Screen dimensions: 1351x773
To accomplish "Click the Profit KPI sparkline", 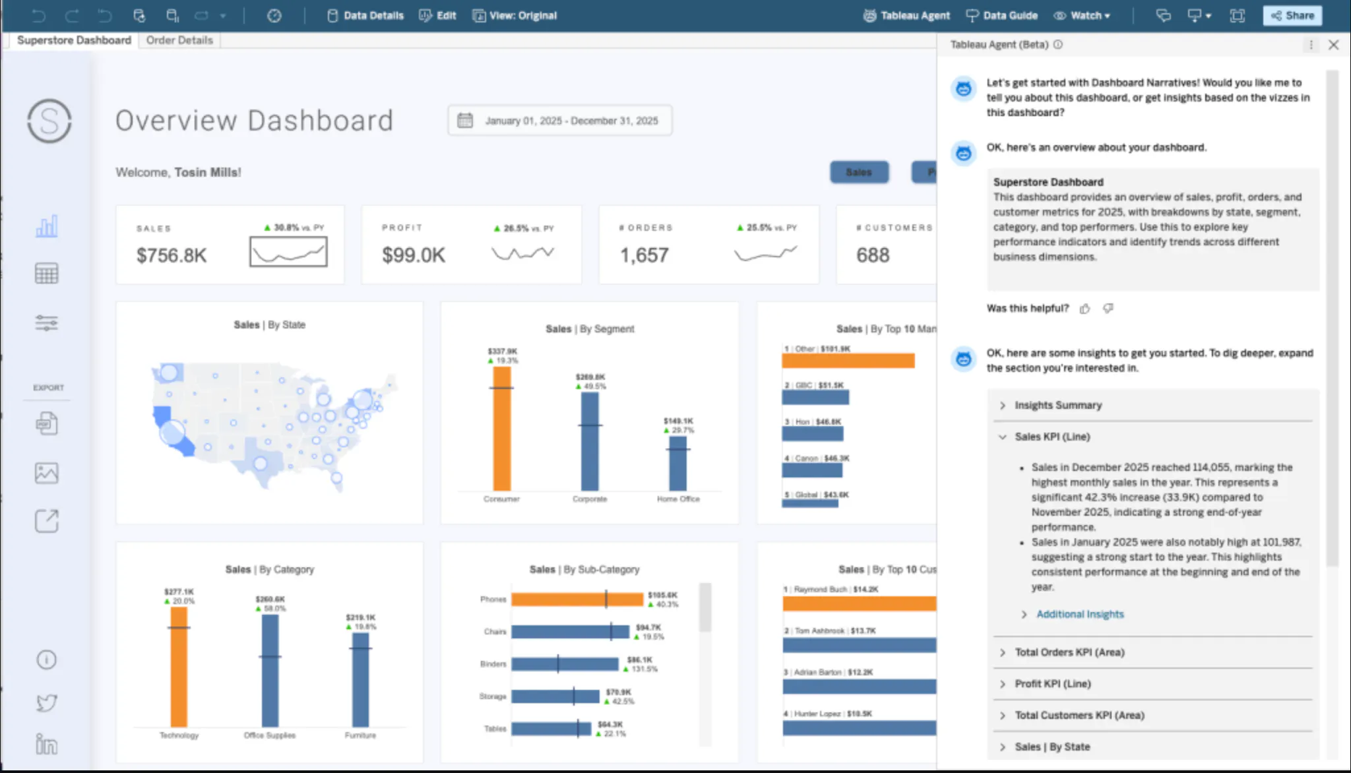I will pos(523,253).
